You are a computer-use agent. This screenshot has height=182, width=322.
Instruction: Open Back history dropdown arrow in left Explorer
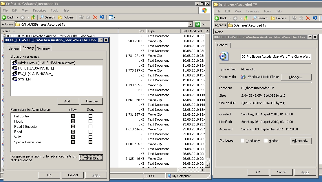pos(17,18)
